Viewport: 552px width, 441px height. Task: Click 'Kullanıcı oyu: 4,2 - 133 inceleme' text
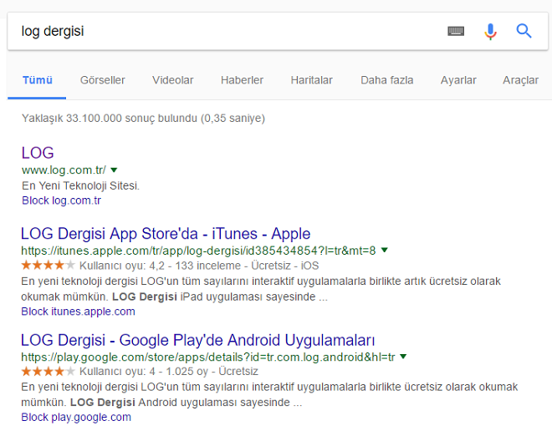pos(161,266)
